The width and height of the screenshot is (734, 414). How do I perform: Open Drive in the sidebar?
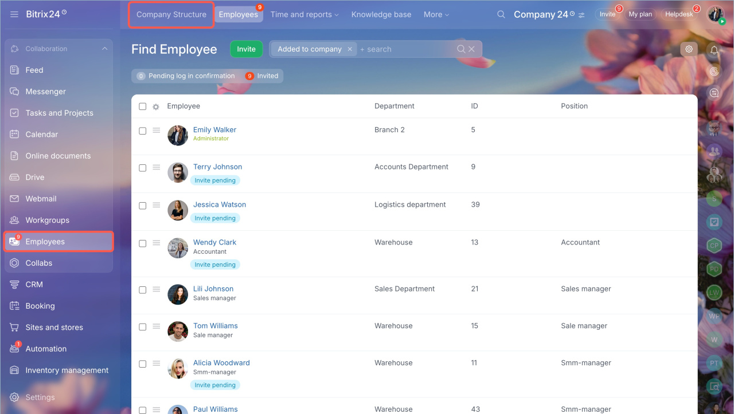pos(34,178)
